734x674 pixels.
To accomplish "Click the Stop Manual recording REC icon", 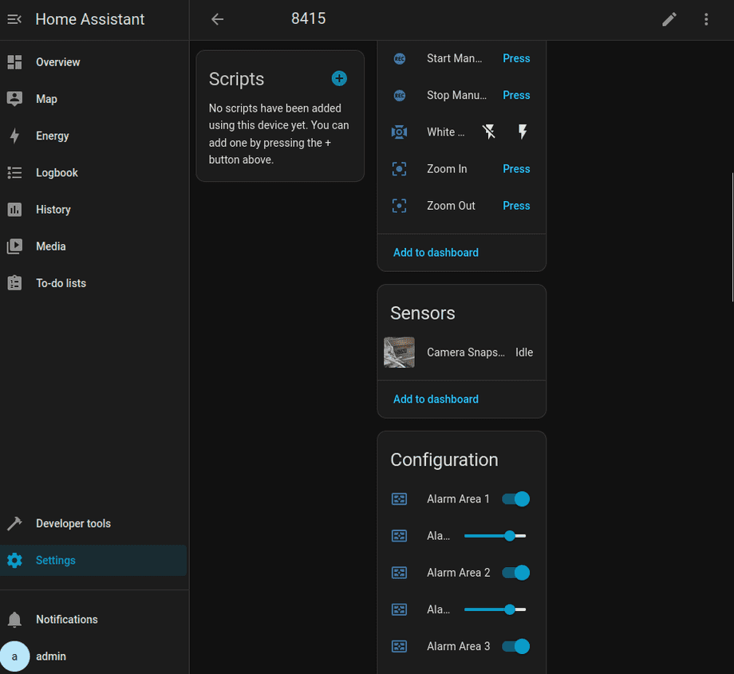I will (x=399, y=95).
